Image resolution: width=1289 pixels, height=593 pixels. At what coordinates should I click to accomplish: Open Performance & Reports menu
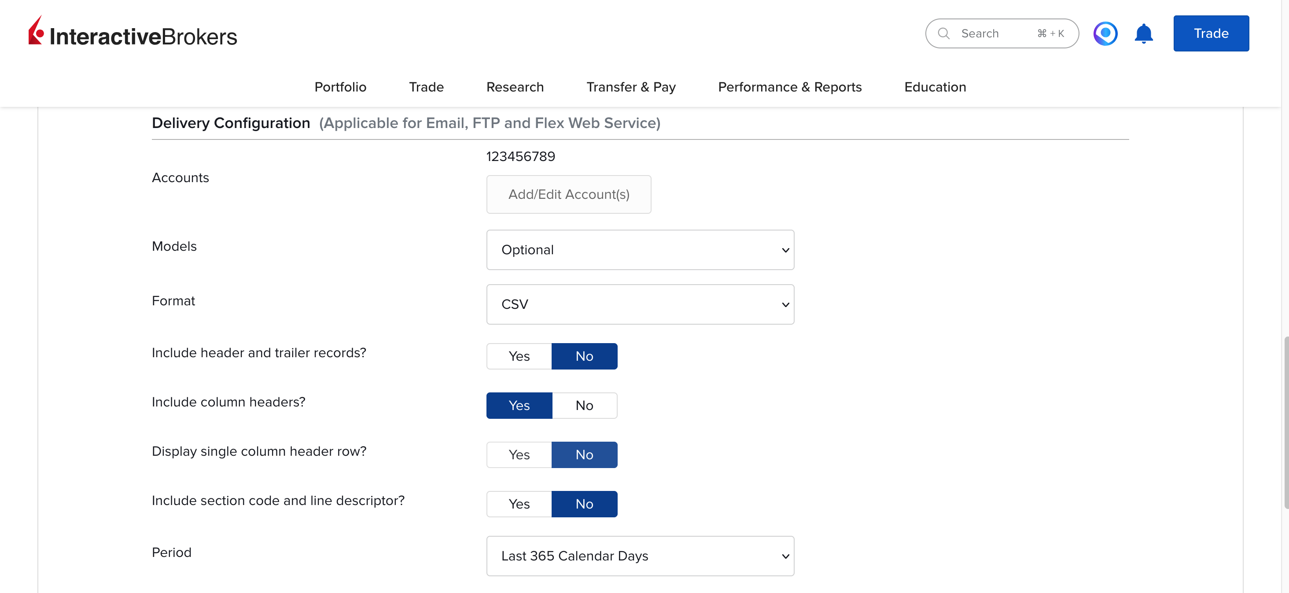point(790,87)
